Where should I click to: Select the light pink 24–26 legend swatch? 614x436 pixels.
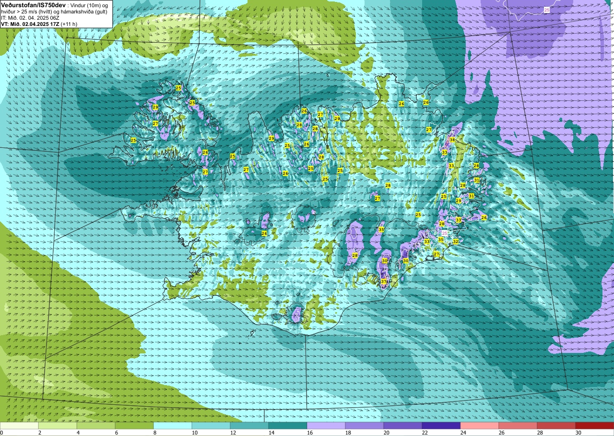point(480,425)
